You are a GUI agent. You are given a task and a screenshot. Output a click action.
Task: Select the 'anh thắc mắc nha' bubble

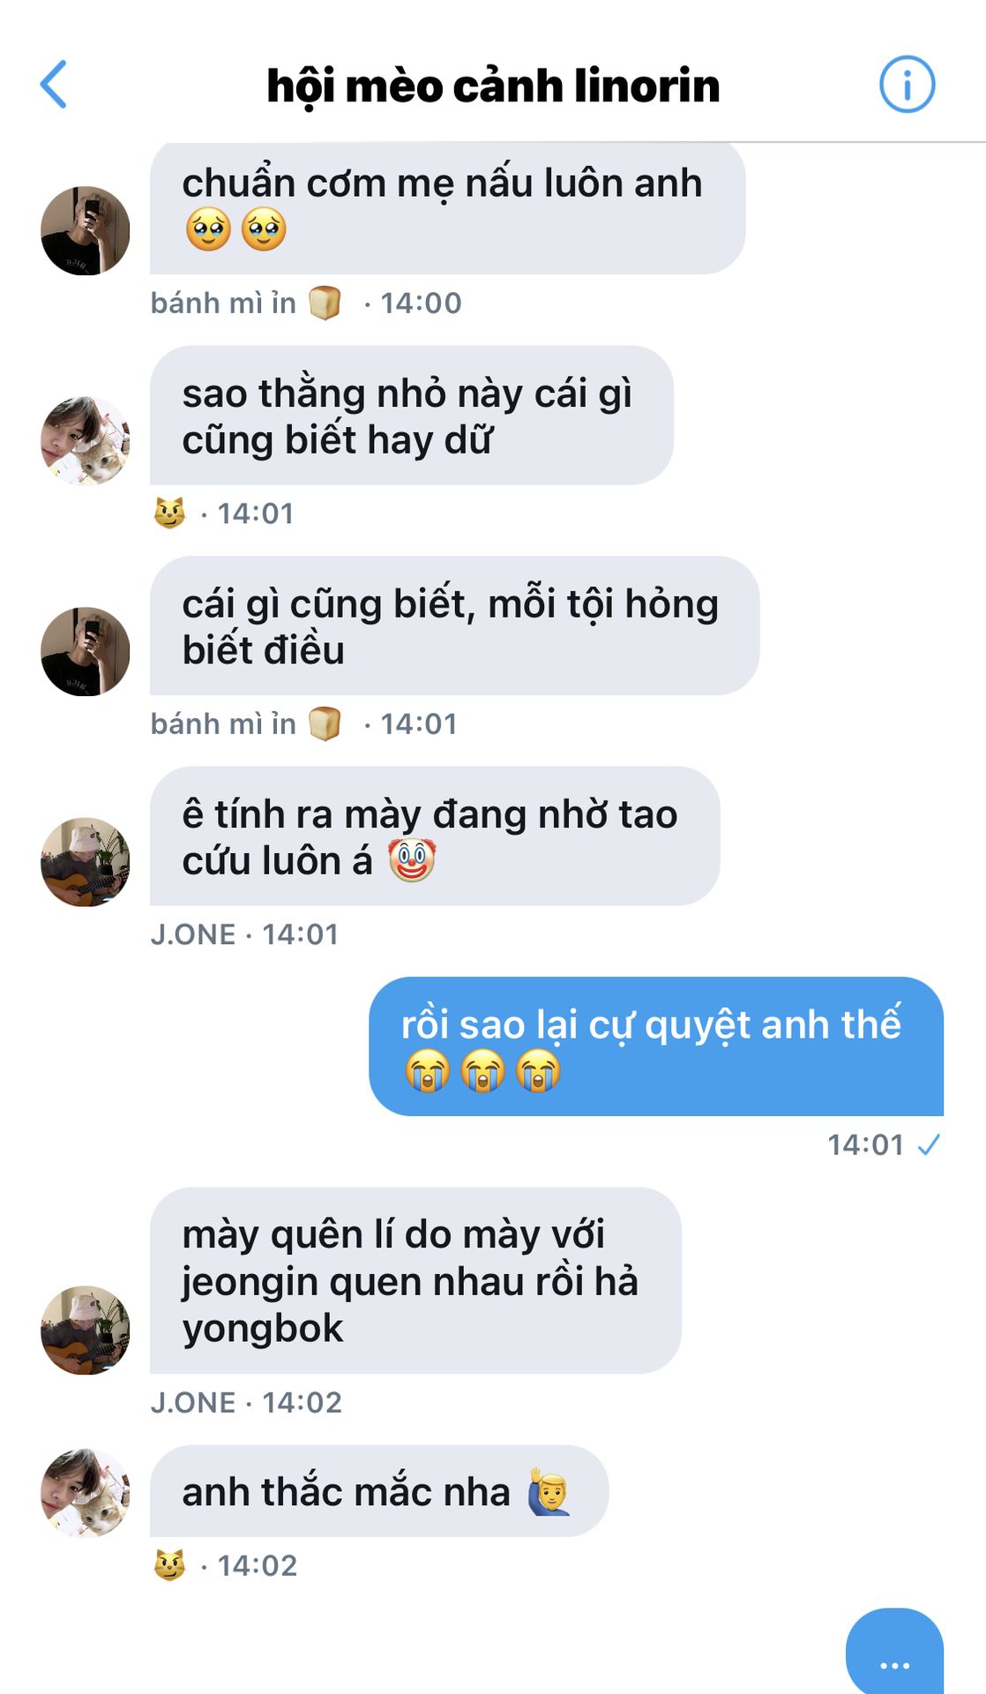pyautogui.click(x=379, y=1491)
